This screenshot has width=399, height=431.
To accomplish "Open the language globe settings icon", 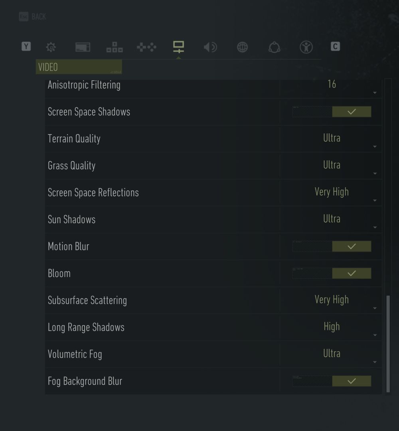I will click(x=242, y=47).
